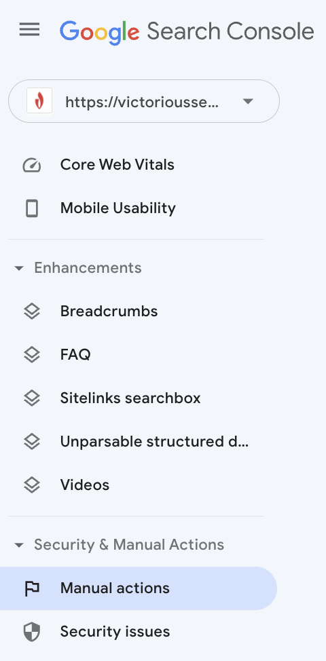
Task: Click the Videos layers icon
Action: tap(32, 485)
